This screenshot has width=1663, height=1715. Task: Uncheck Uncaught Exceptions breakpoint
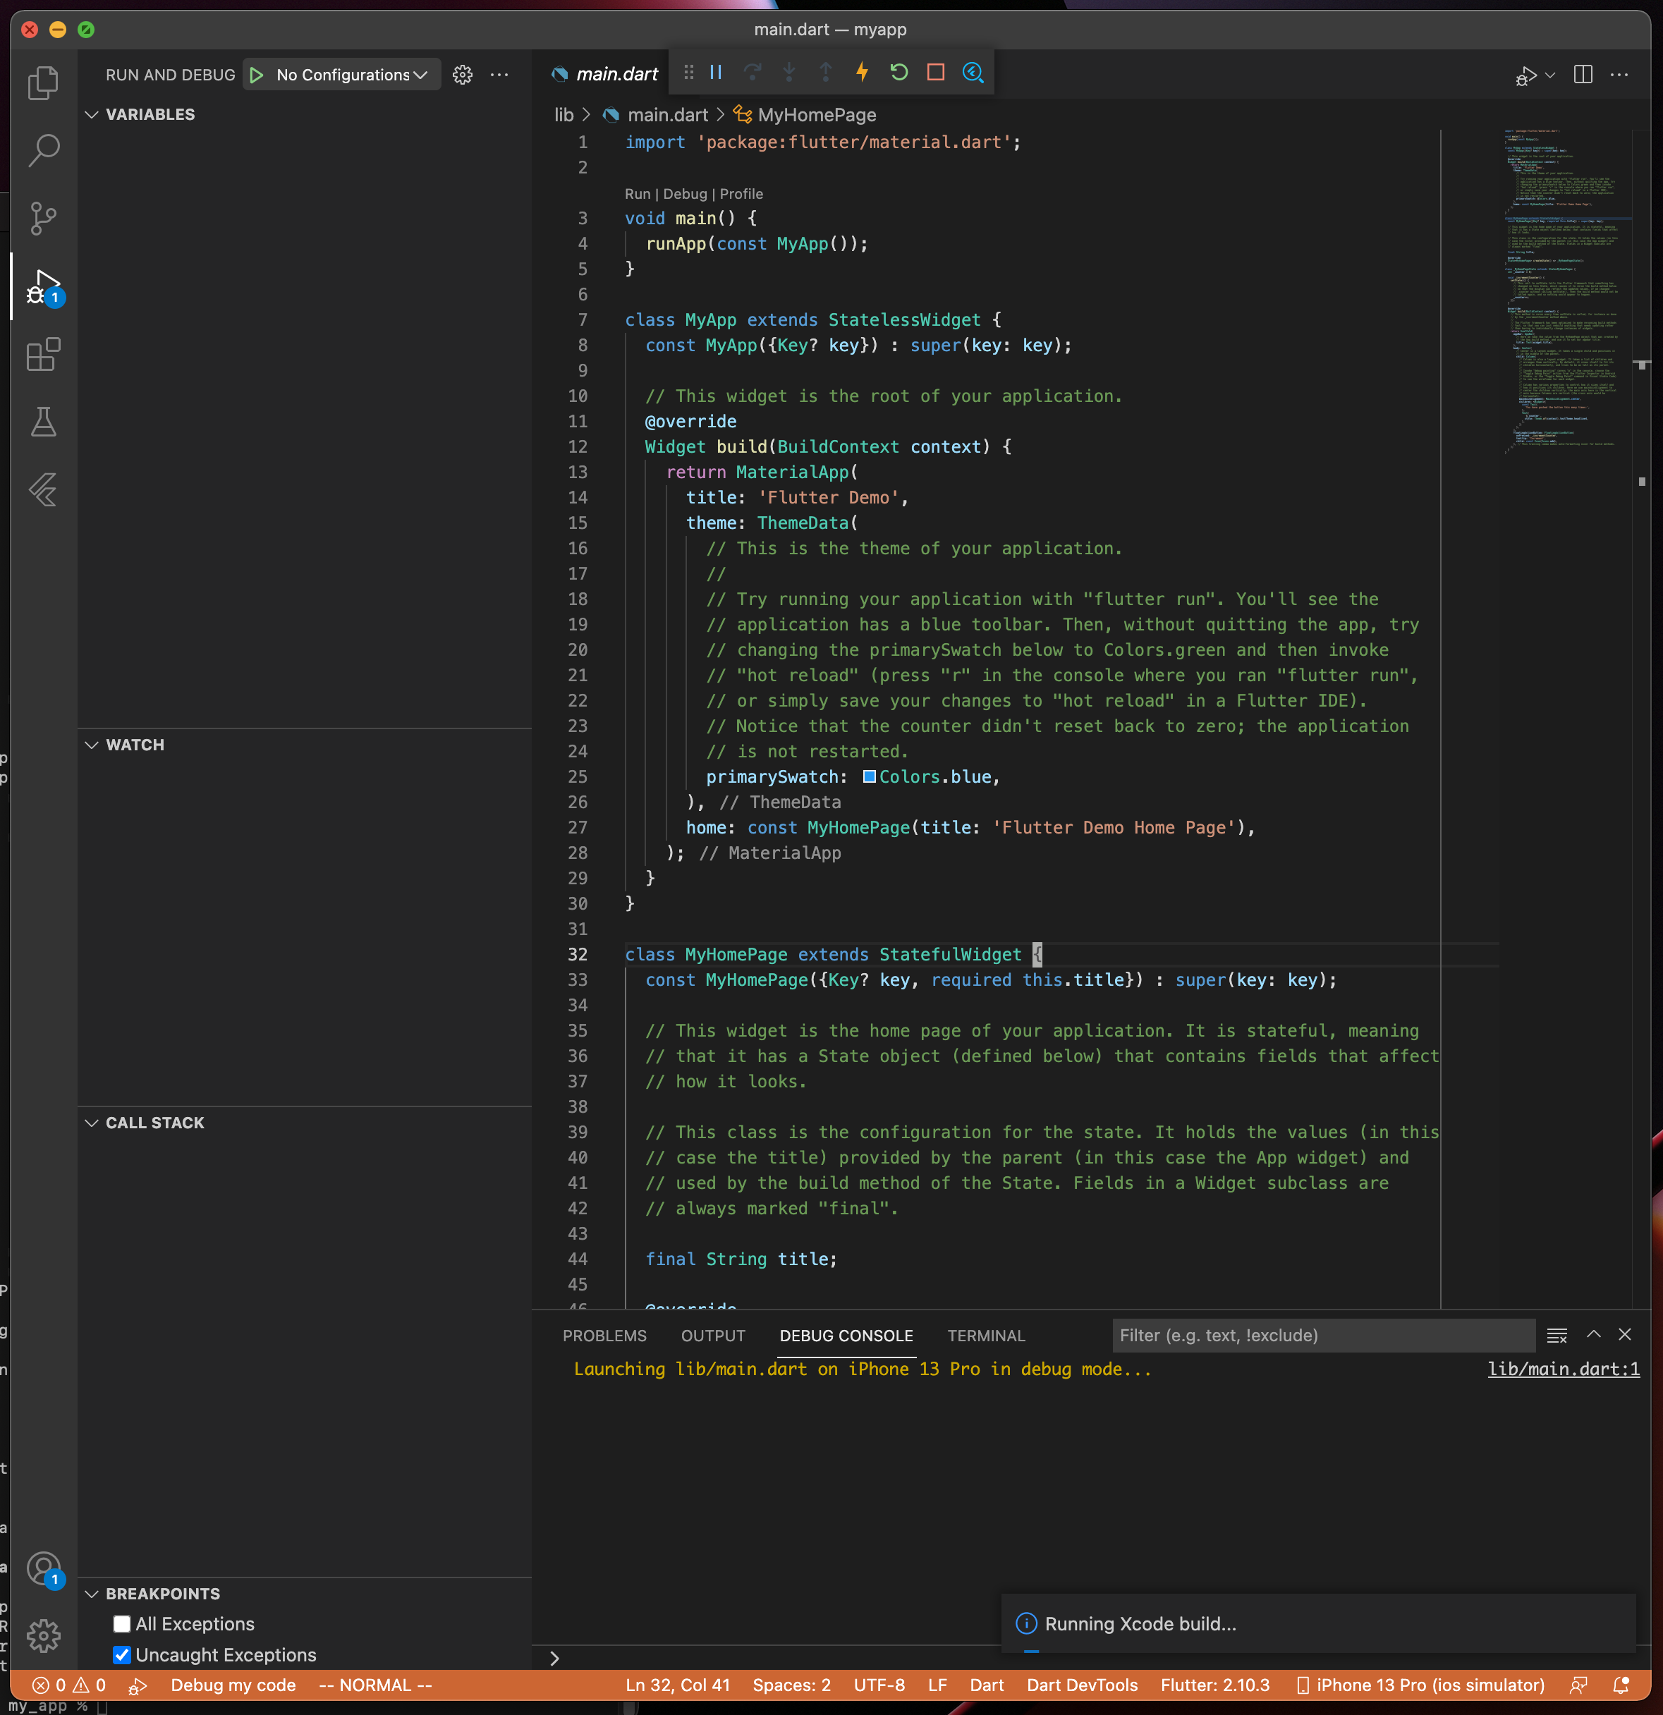pyautogui.click(x=122, y=1654)
